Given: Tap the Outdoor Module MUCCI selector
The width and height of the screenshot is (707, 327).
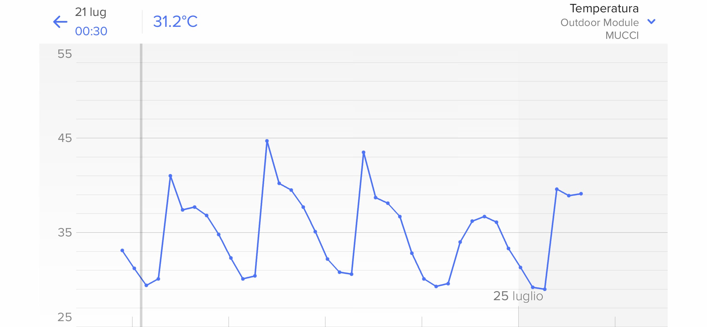Looking at the screenshot, I should click(x=599, y=29).
